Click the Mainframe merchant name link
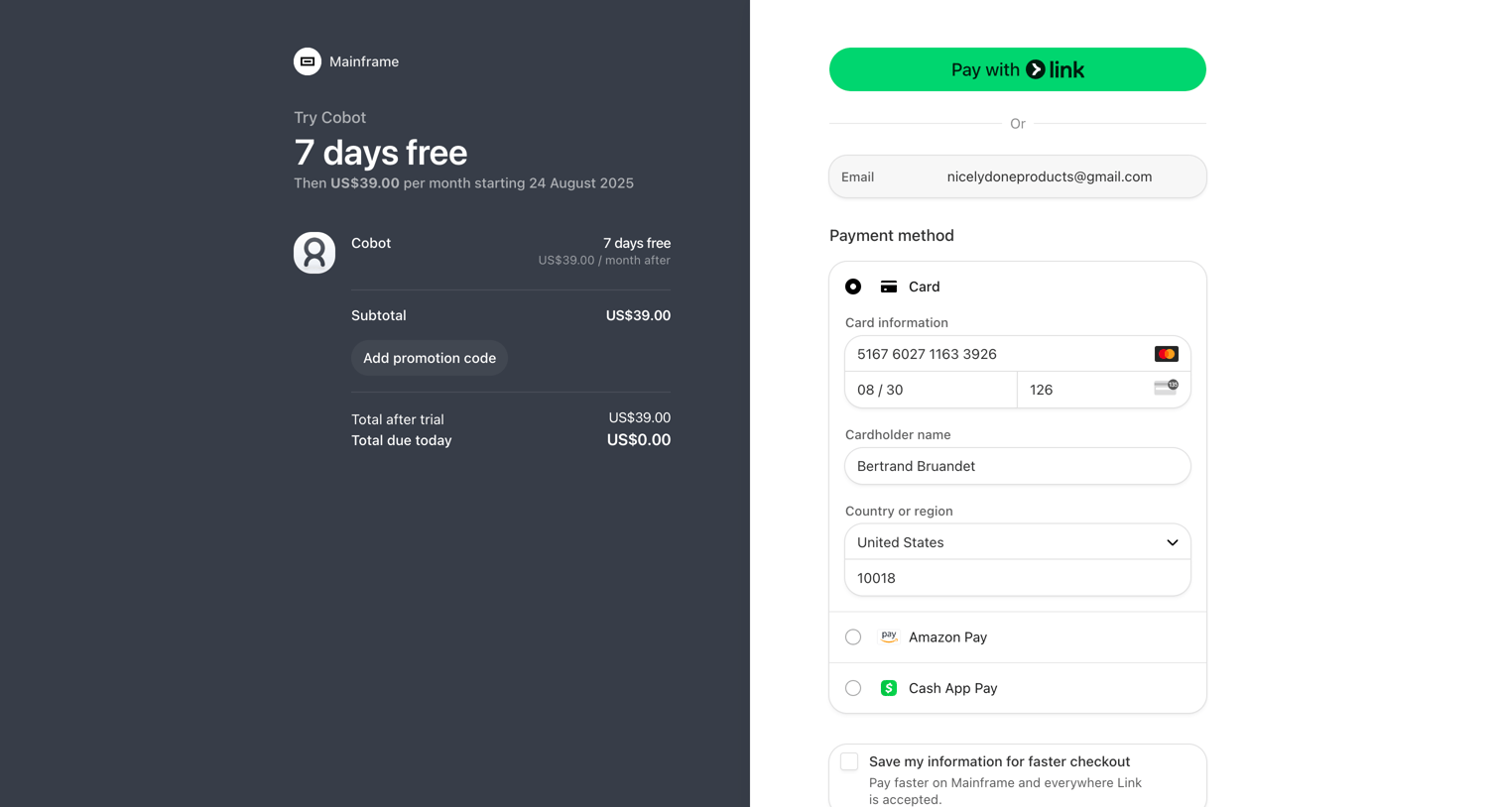 (x=364, y=61)
